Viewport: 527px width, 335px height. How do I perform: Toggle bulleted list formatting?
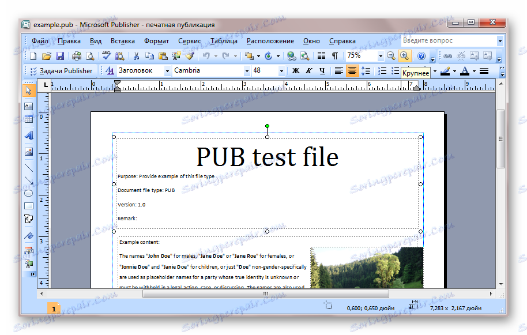click(396, 70)
